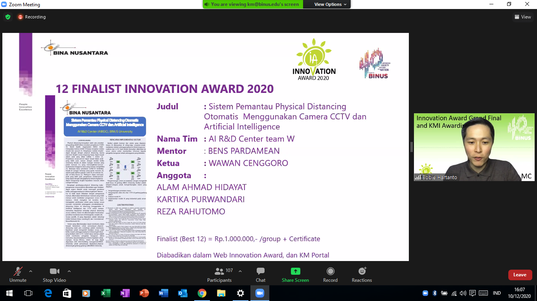Viewport: 537px width, 301px height.
Task: Expand audio options arrow next to Unmute
Action: pos(31,271)
